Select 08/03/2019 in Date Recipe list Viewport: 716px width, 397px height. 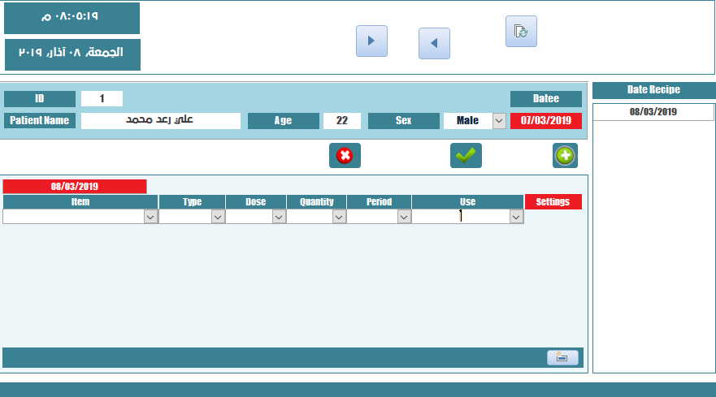(x=653, y=112)
